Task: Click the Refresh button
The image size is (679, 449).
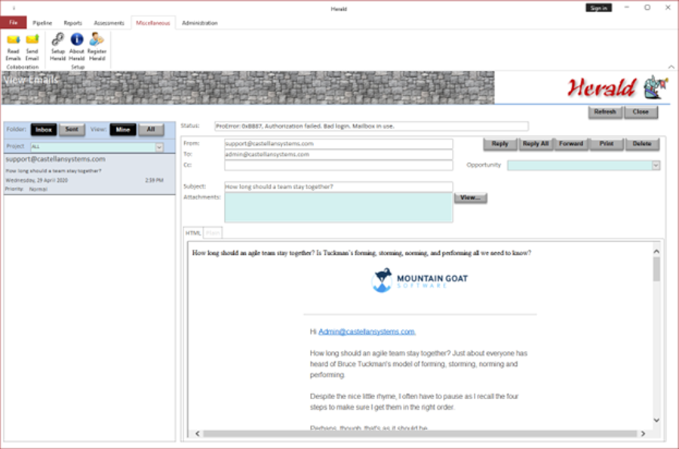Action: pyautogui.click(x=605, y=112)
